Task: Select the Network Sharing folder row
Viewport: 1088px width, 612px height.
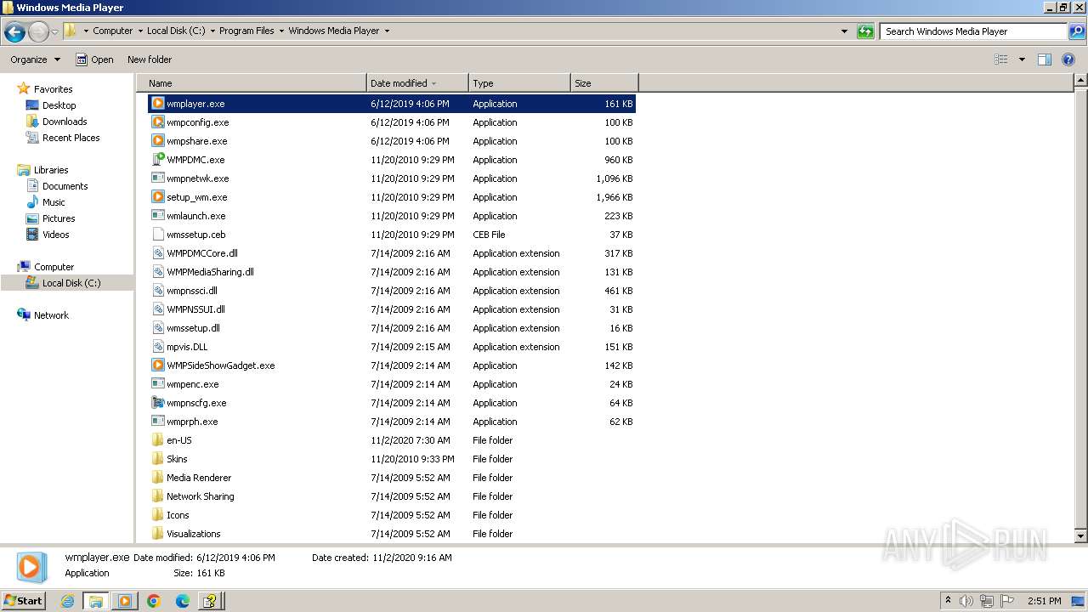Action: [x=392, y=496]
